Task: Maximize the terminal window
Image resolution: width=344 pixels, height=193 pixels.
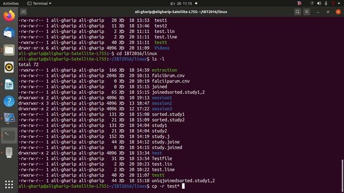Action: click(x=328, y=12)
